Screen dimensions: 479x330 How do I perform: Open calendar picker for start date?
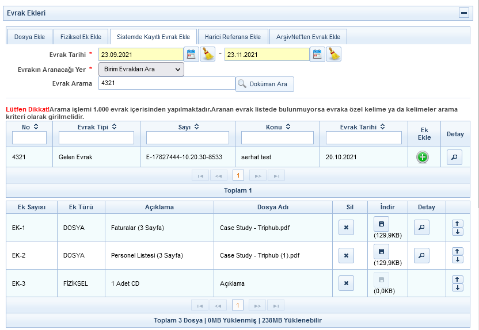click(x=191, y=55)
